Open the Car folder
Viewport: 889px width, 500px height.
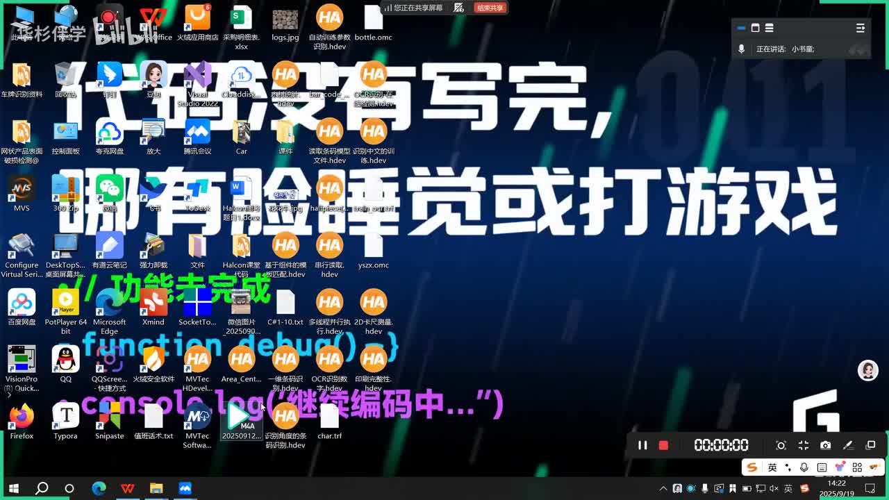point(241,137)
